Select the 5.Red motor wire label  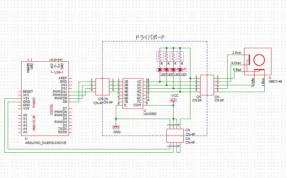click(237, 69)
